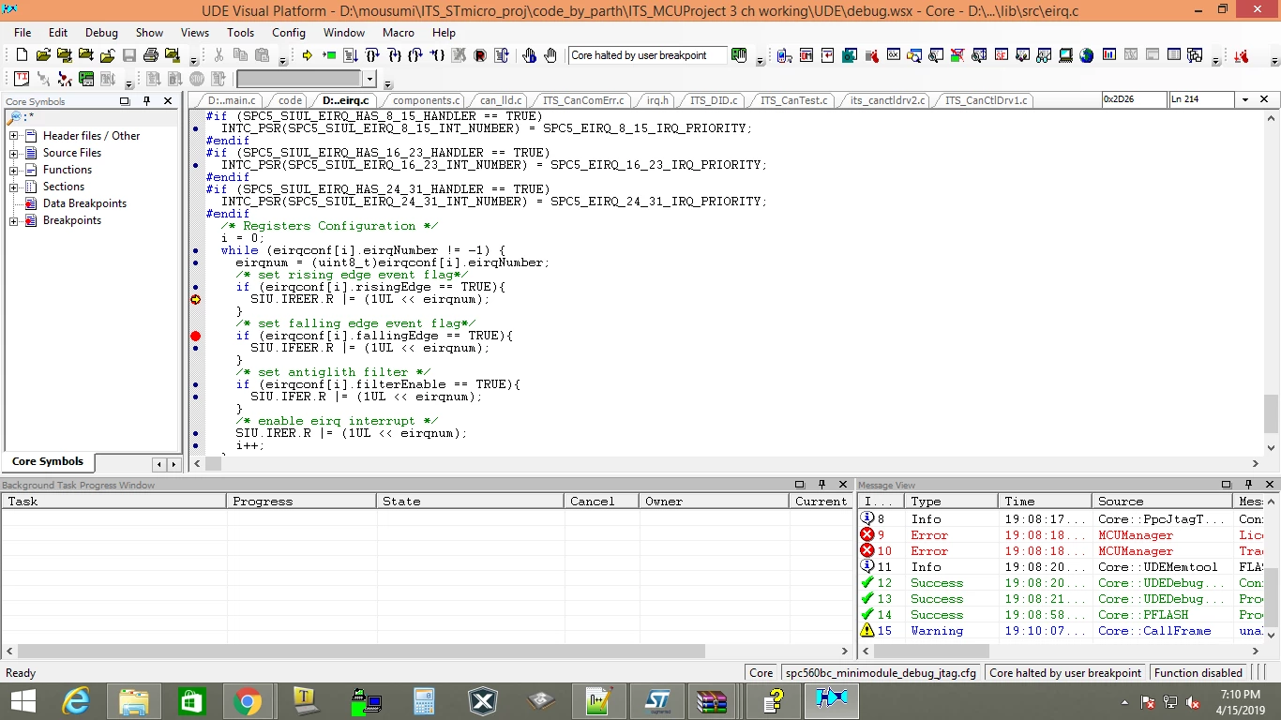Toggle the red breakpoint on fallingEdge line

pos(195,336)
